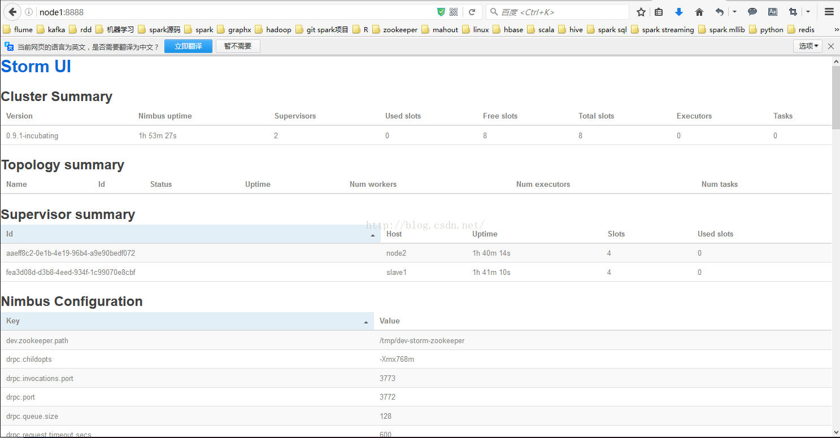Reload the page with the refresh icon
The height and width of the screenshot is (438, 840).
472,12
